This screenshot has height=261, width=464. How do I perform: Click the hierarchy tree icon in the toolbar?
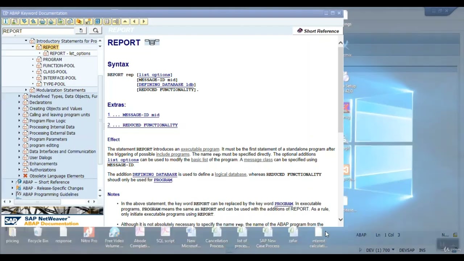pyautogui.click(x=116, y=22)
